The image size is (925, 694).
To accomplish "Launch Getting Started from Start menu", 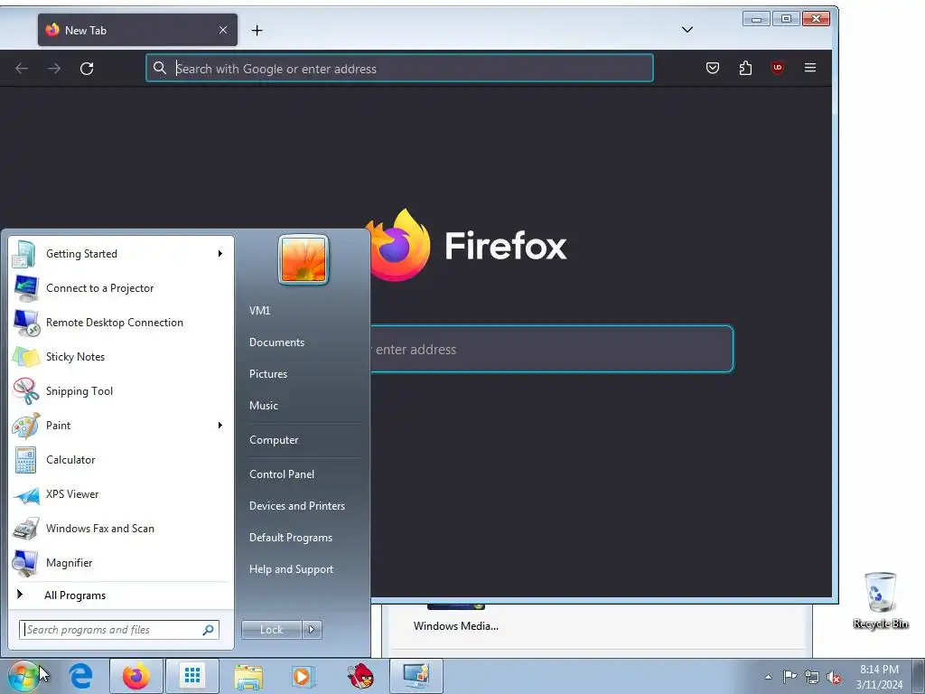I will coord(120,254).
